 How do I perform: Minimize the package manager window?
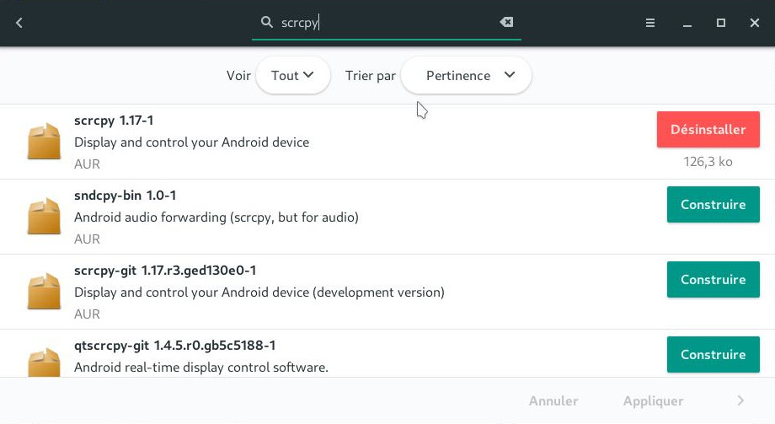687,24
